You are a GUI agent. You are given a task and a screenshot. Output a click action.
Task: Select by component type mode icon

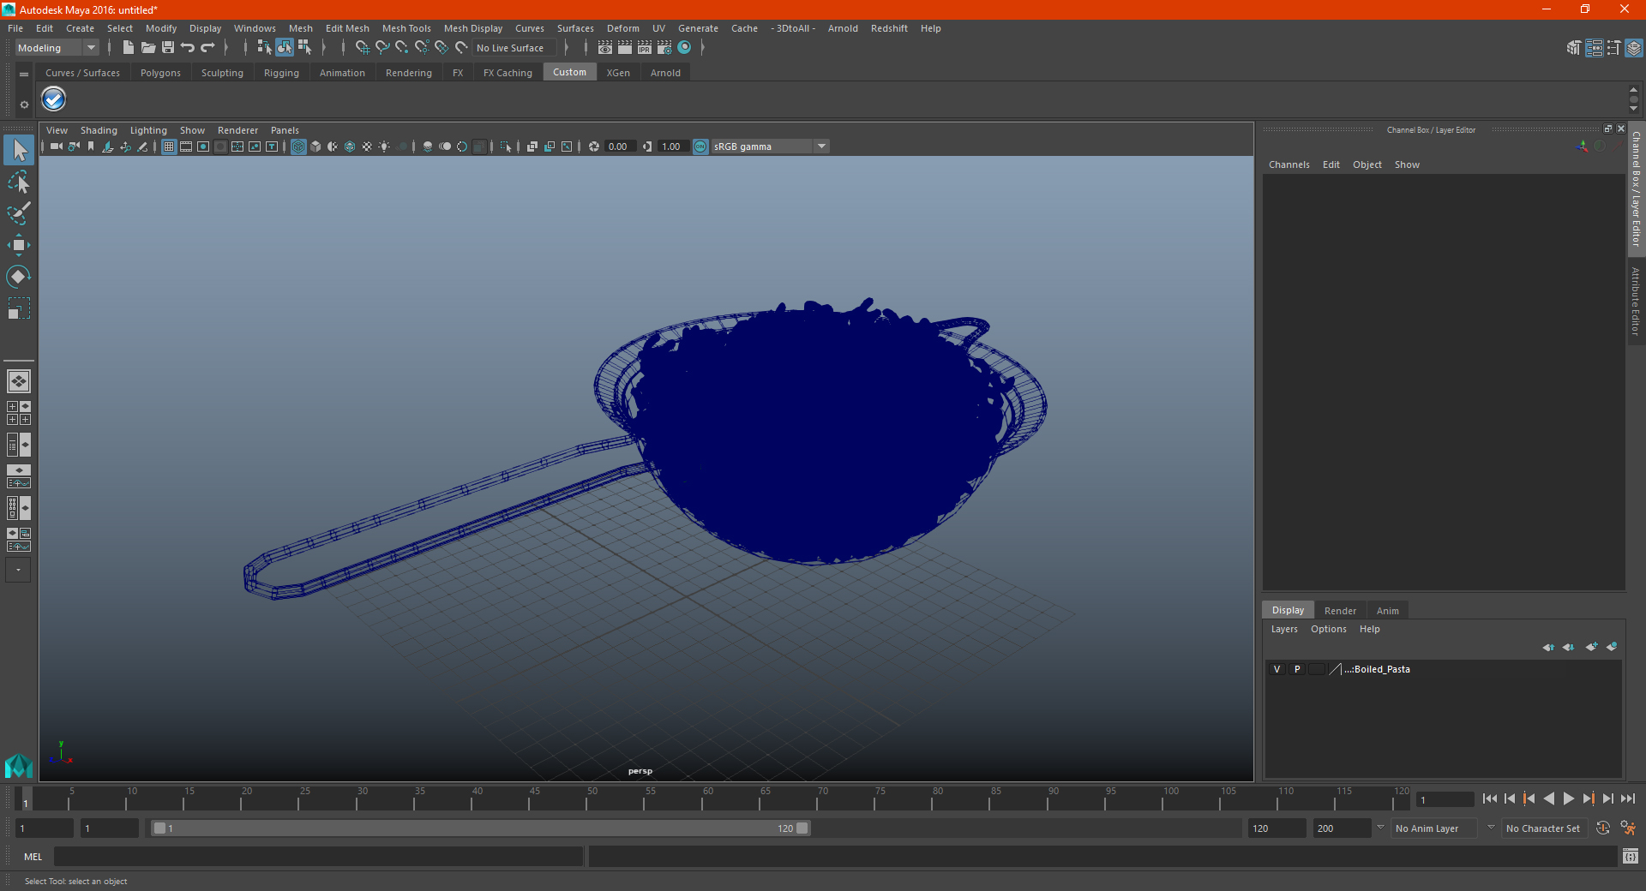click(304, 48)
